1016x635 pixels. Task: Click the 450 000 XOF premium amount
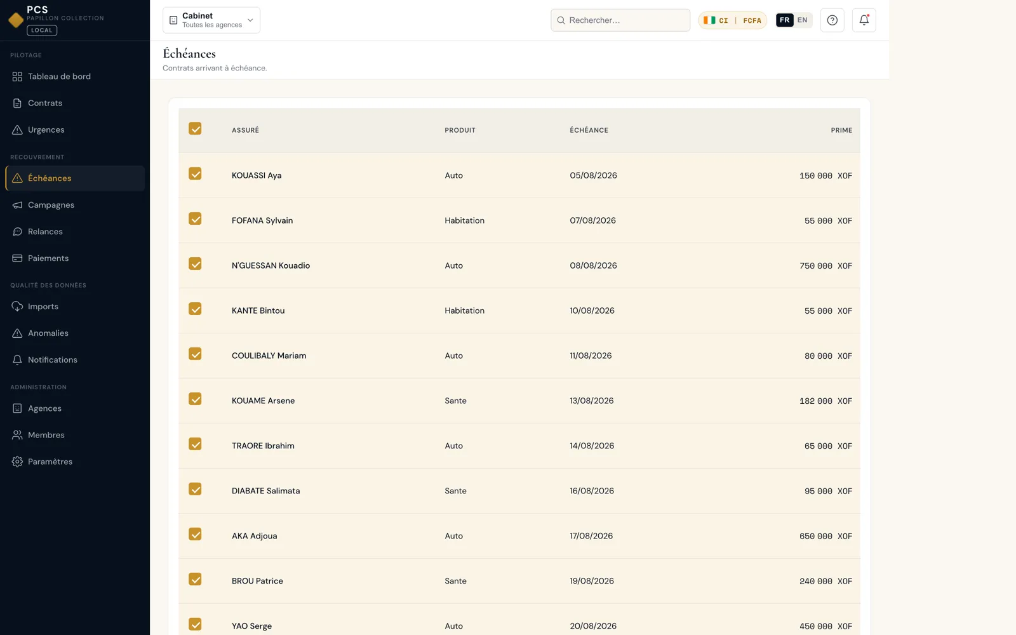825,627
